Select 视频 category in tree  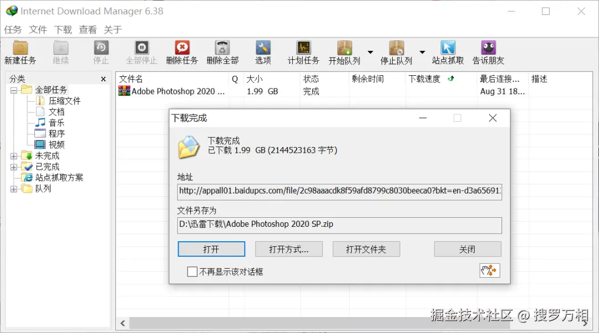coord(57,145)
